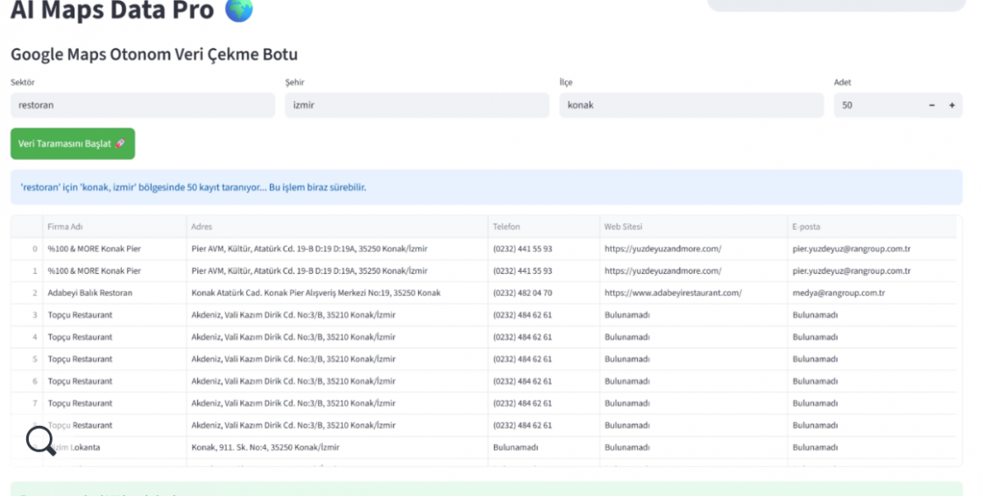Select row index 3 in table
The image size is (983, 496).
click(x=34, y=315)
